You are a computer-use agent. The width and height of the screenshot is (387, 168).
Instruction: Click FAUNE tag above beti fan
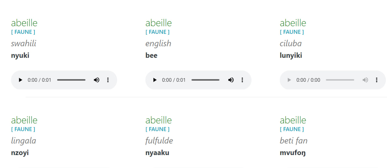(x=292, y=129)
